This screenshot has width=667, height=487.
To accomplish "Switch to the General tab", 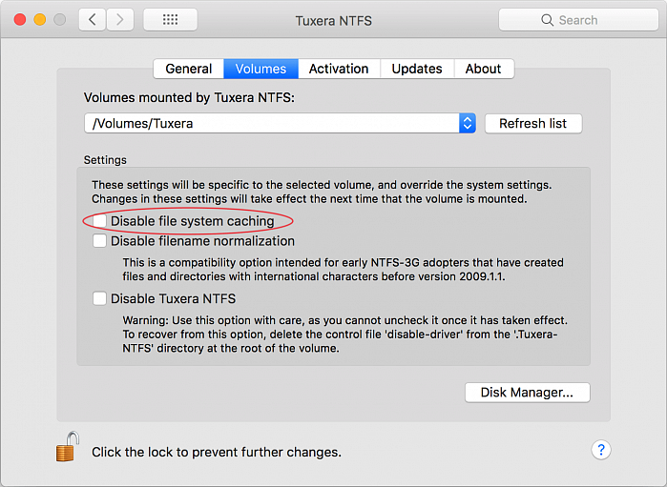I will [188, 69].
